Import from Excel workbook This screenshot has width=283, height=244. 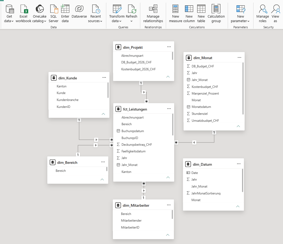pos(23,14)
